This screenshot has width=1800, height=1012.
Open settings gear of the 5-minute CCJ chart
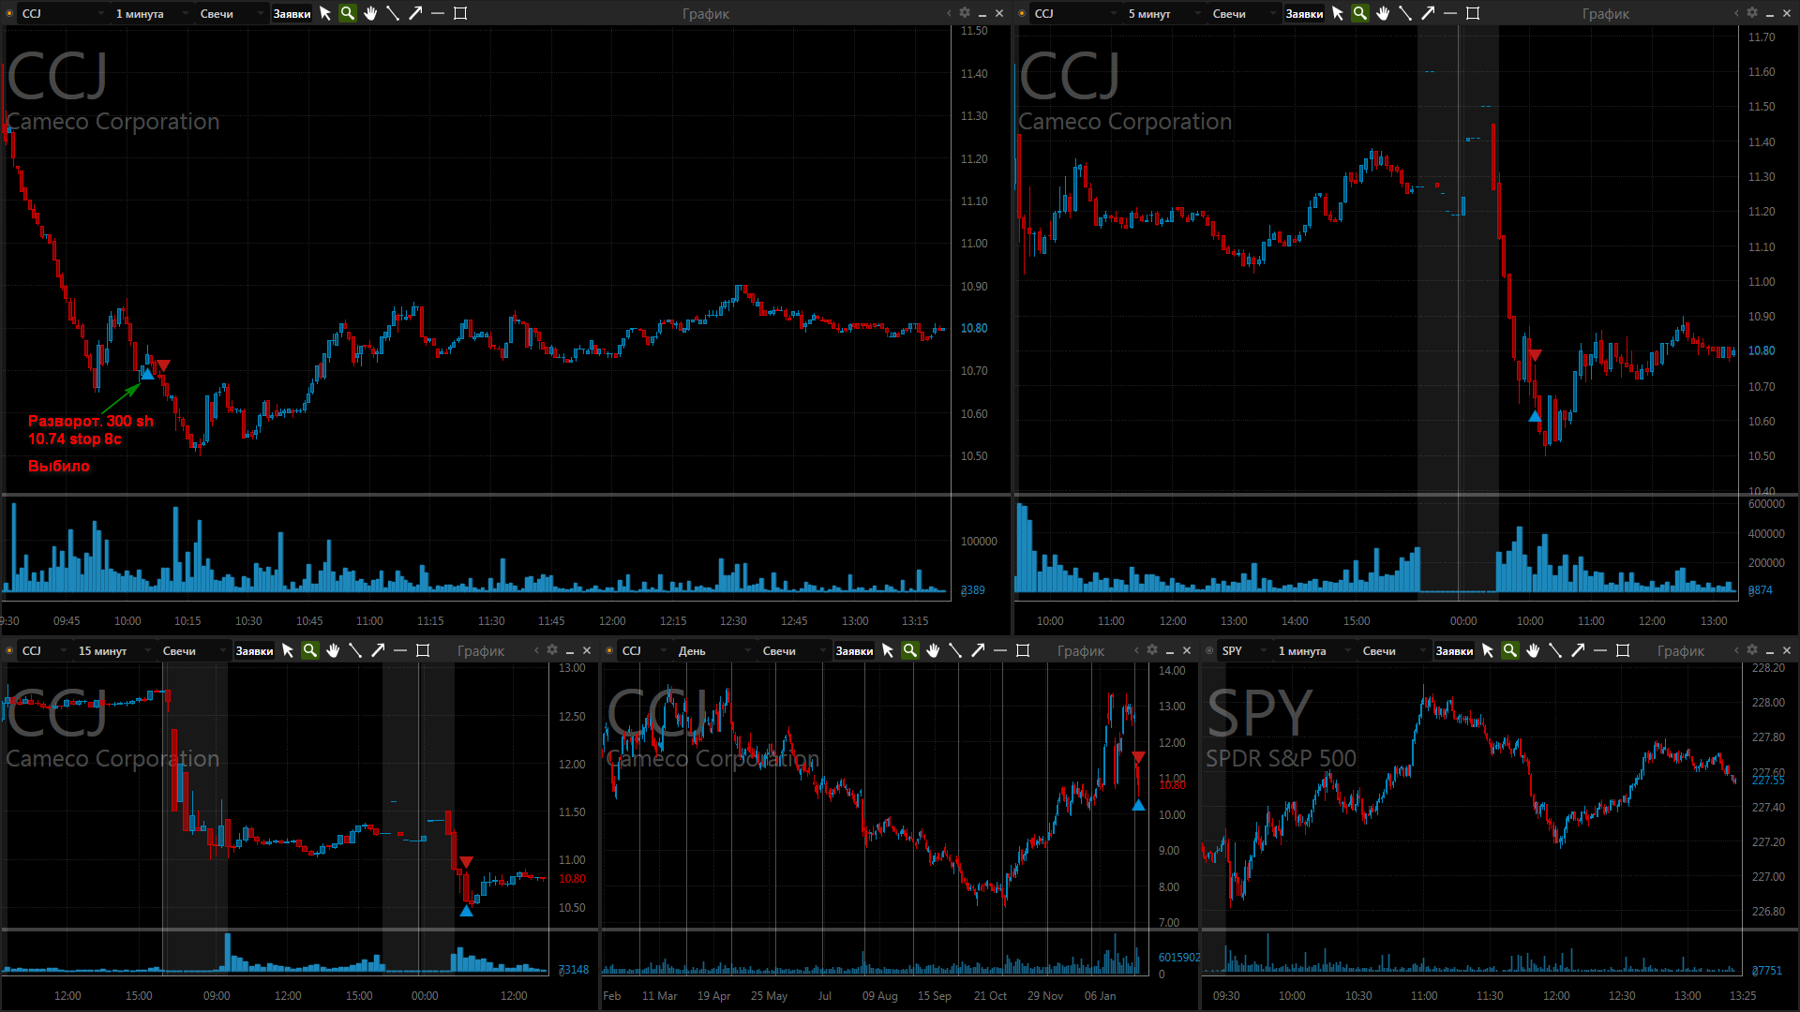[x=1752, y=13]
